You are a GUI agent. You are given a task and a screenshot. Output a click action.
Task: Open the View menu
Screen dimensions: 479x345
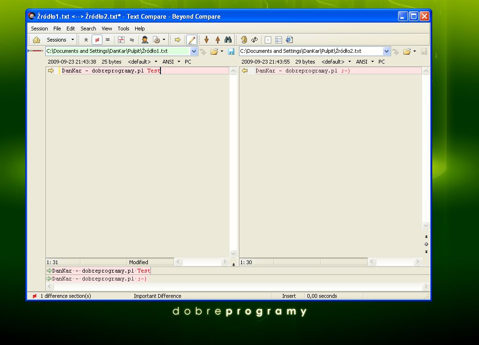point(107,29)
